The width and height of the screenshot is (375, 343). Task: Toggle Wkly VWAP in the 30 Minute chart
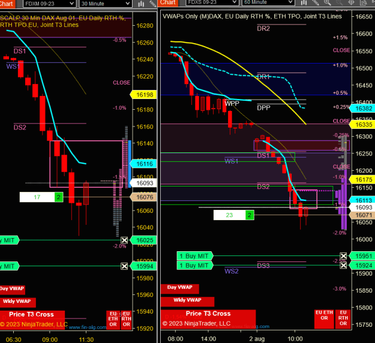pyautogui.click(x=17, y=302)
